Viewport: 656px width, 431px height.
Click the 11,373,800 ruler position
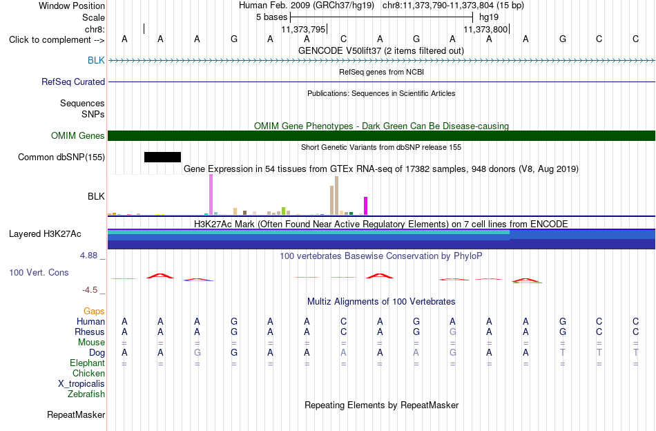(485, 29)
